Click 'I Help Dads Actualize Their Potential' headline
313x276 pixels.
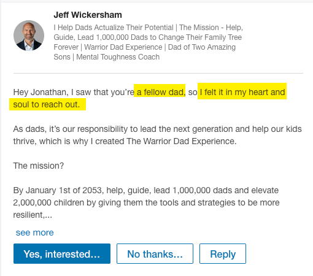pos(114,28)
